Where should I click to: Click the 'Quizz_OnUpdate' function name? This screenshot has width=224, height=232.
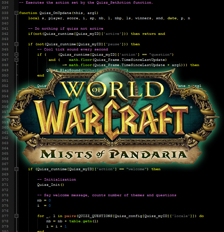click(55, 13)
